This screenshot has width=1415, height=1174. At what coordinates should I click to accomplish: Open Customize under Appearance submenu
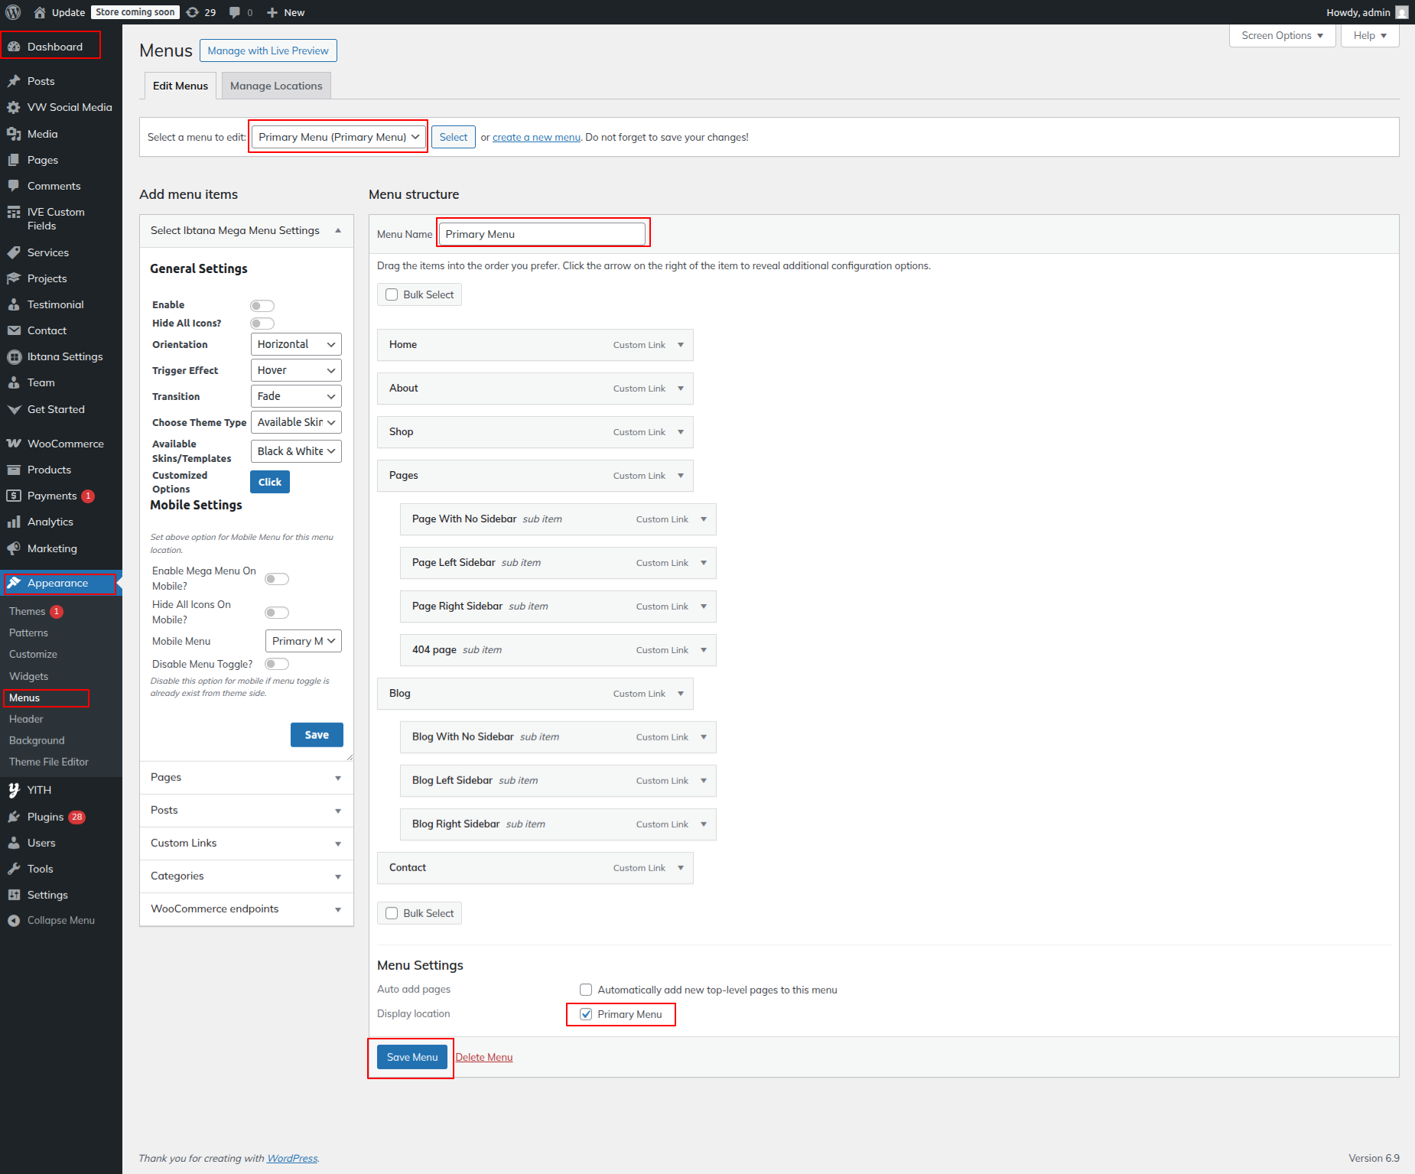click(x=33, y=655)
